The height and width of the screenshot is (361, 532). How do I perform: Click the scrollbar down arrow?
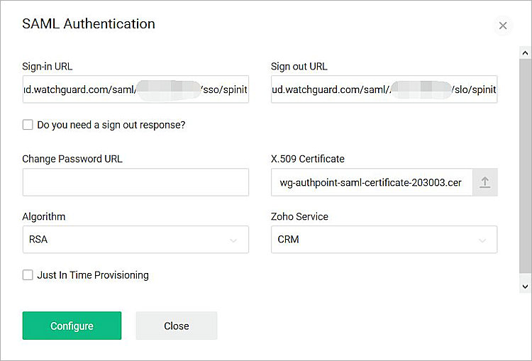click(x=526, y=286)
